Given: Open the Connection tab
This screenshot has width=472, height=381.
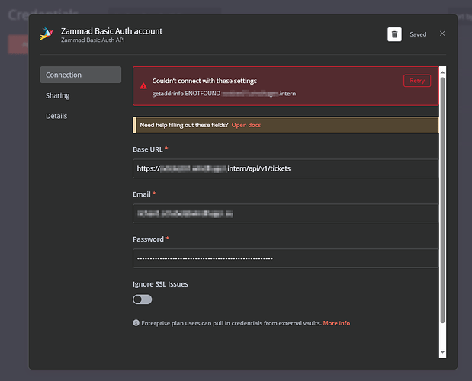Looking at the screenshot, I should tap(81, 75).
